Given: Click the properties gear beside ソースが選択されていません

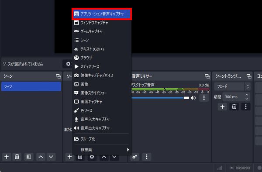Looking at the screenshot, I should click(x=68, y=64).
